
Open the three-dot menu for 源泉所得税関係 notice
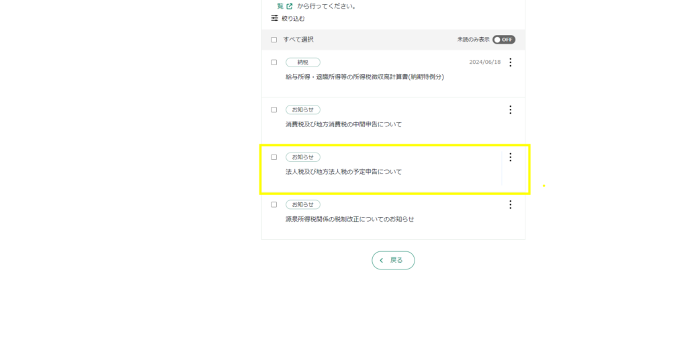pos(510,204)
